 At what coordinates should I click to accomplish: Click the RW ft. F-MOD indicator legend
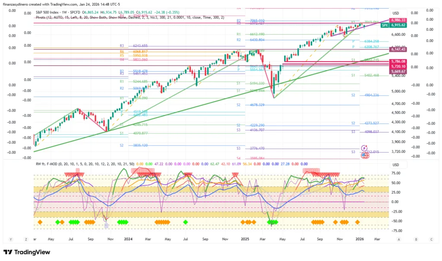[52, 164]
